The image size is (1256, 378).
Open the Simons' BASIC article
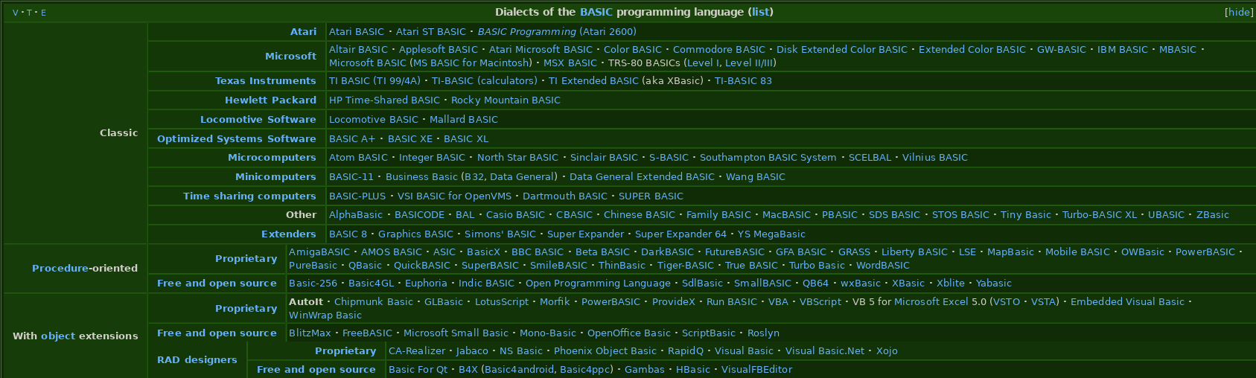pos(500,234)
